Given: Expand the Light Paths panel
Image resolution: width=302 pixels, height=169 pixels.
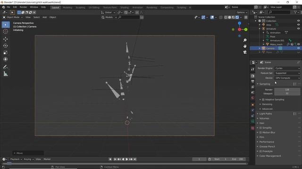Looking at the screenshot, I should (x=265, y=114).
